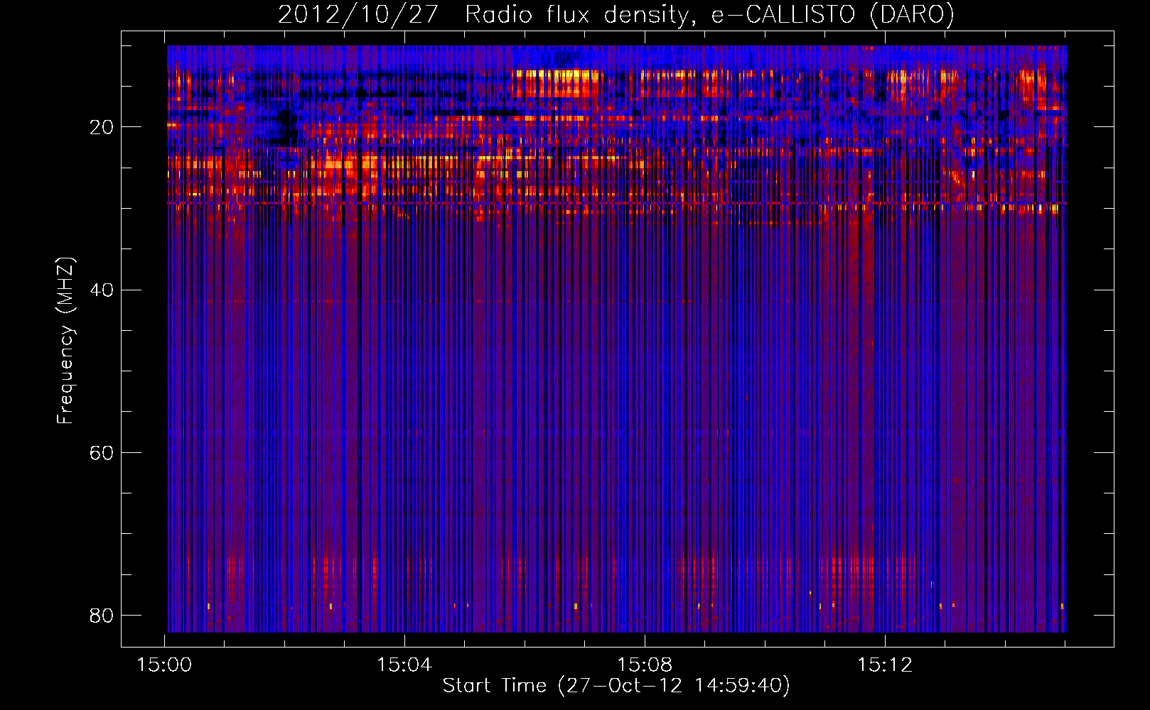1150x710 pixels.
Task: Click the '80' frequency tick label
Action: click(102, 615)
